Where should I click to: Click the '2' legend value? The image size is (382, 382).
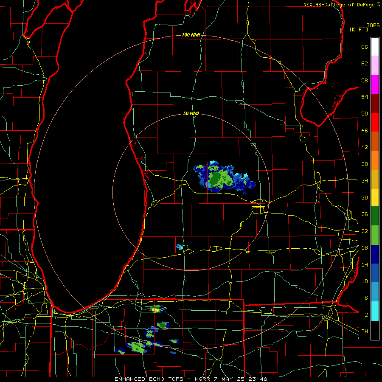pyautogui.click(x=366, y=315)
